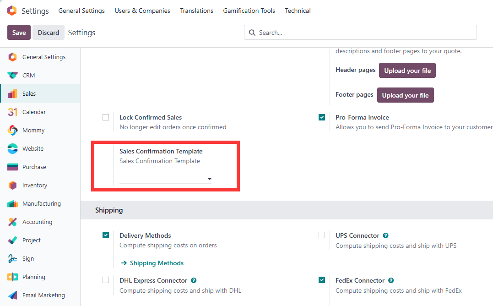
Task: Disable Pro-Forma Invoice checkbox
Action: [x=322, y=117]
